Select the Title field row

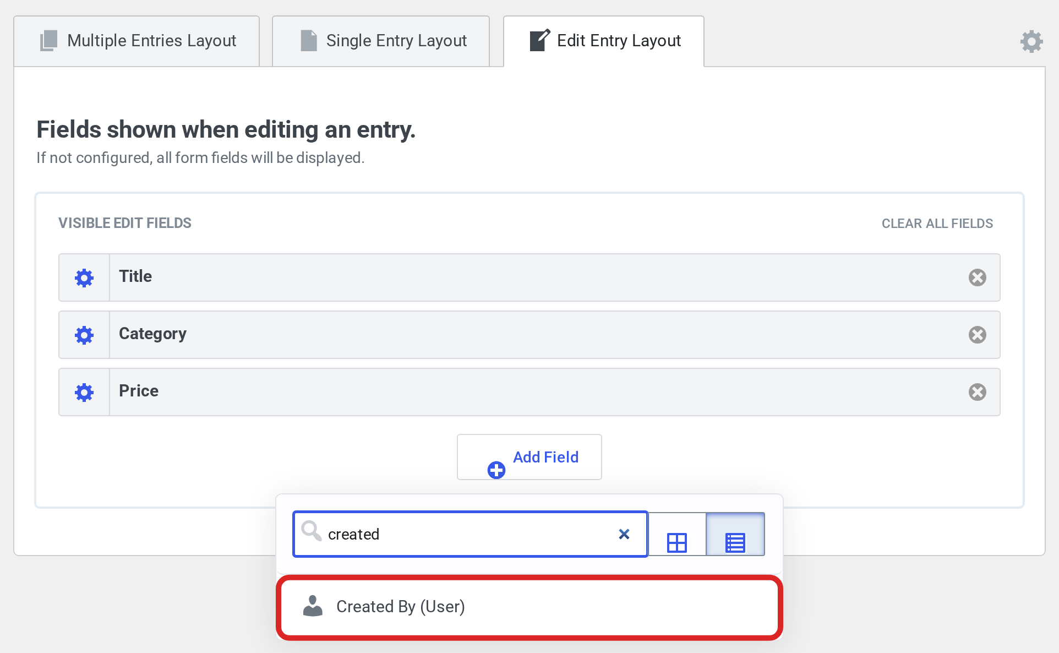(529, 277)
